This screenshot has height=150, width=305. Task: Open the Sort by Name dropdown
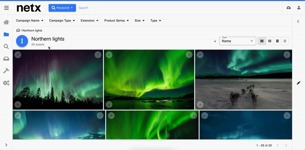tap(238, 41)
